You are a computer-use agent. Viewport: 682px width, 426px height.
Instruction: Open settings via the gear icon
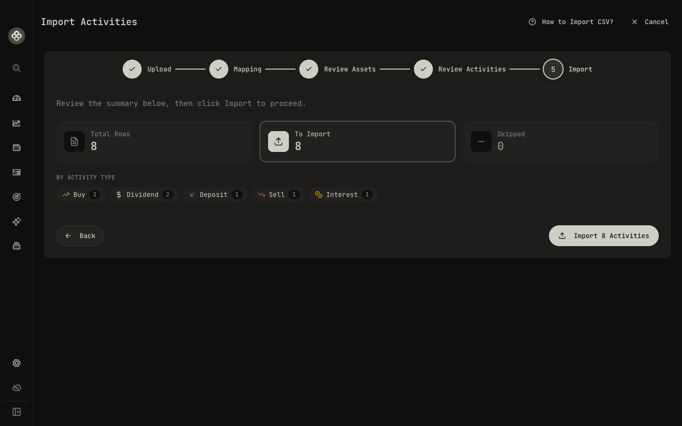click(17, 363)
